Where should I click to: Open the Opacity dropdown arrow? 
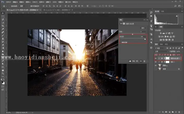182,52
